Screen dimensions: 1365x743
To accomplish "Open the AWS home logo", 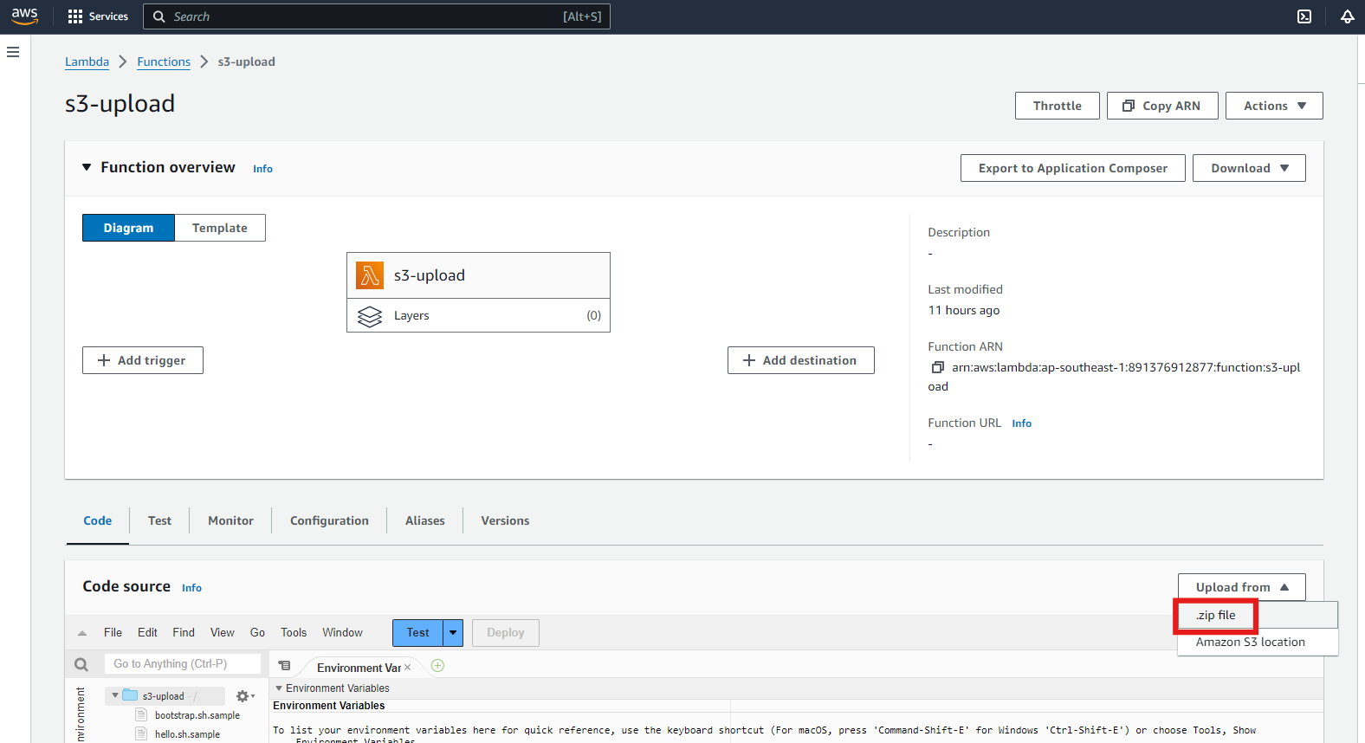I will point(24,16).
